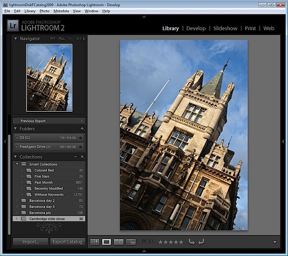288x256 pixels.
Task: Collapse Smart Collections group
Action: [x=17, y=164]
